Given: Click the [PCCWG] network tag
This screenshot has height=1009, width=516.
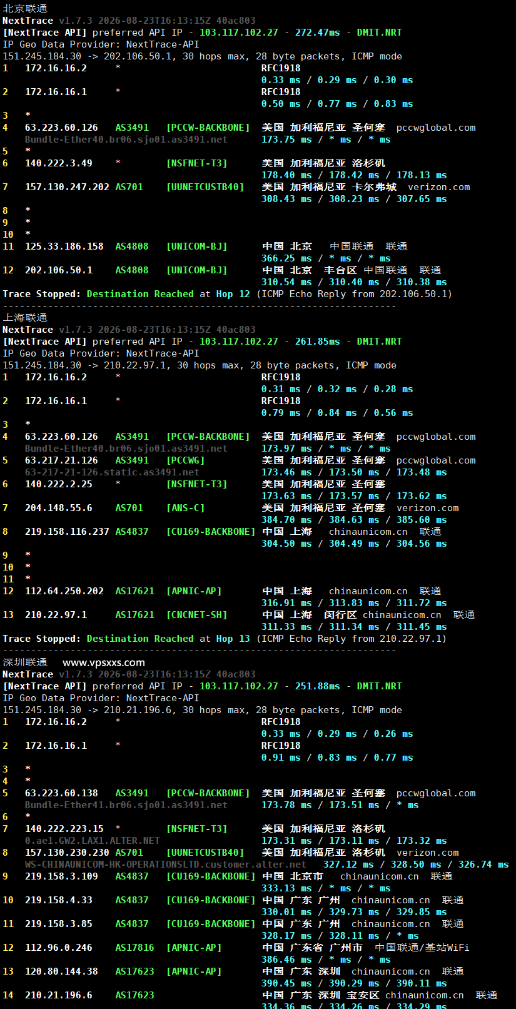Looking at the screenshot, I should (x=185, y=460).
